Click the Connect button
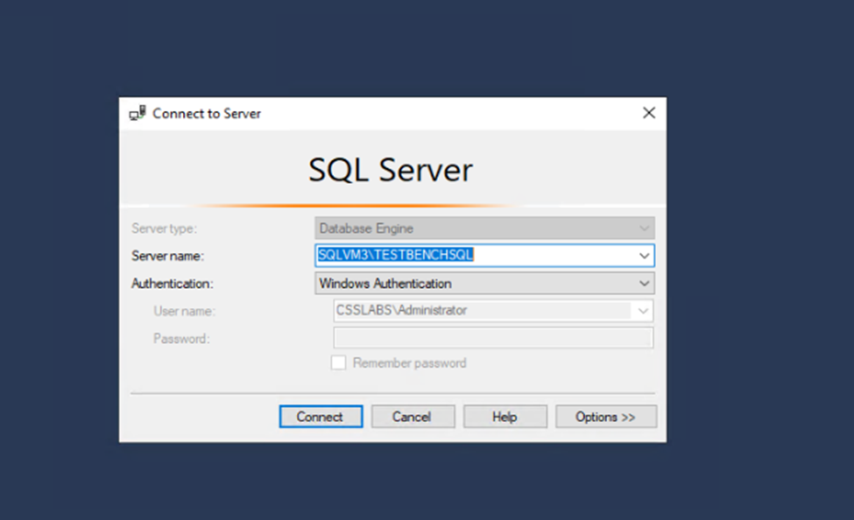Screen dimensions: 854x520 321,417
